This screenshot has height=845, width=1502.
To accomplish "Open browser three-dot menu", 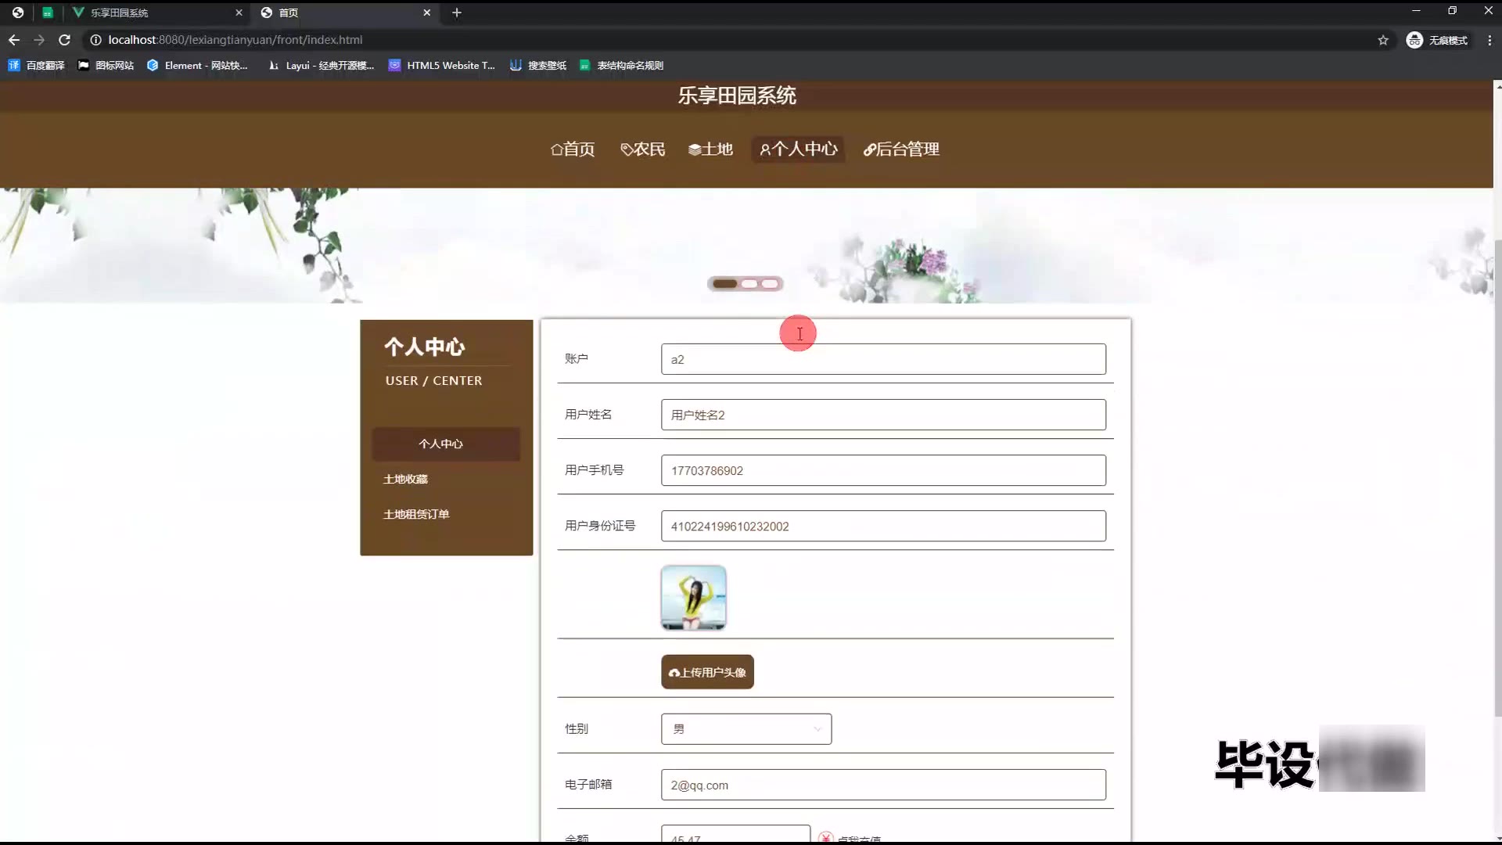I will coord(1489,40).
